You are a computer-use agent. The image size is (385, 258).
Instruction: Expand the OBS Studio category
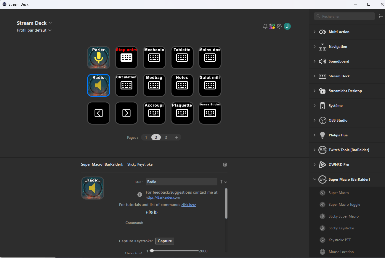tap(347, 120)
